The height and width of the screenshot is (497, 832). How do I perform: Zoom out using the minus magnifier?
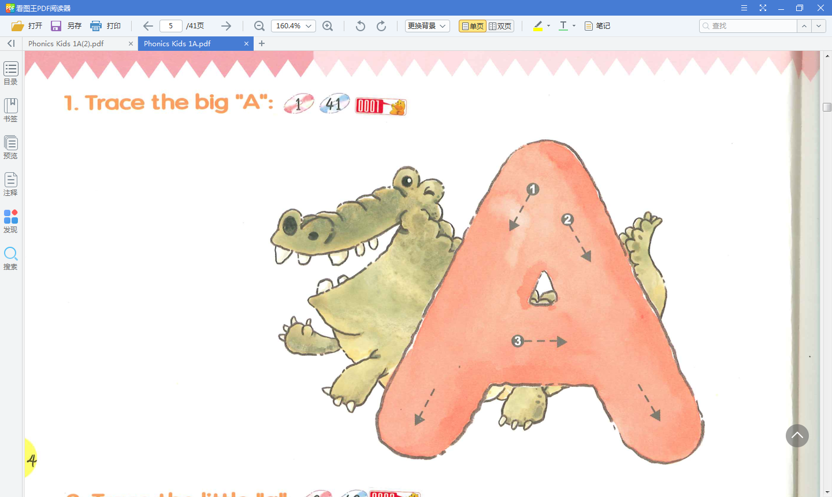click(x=259, y=26)
